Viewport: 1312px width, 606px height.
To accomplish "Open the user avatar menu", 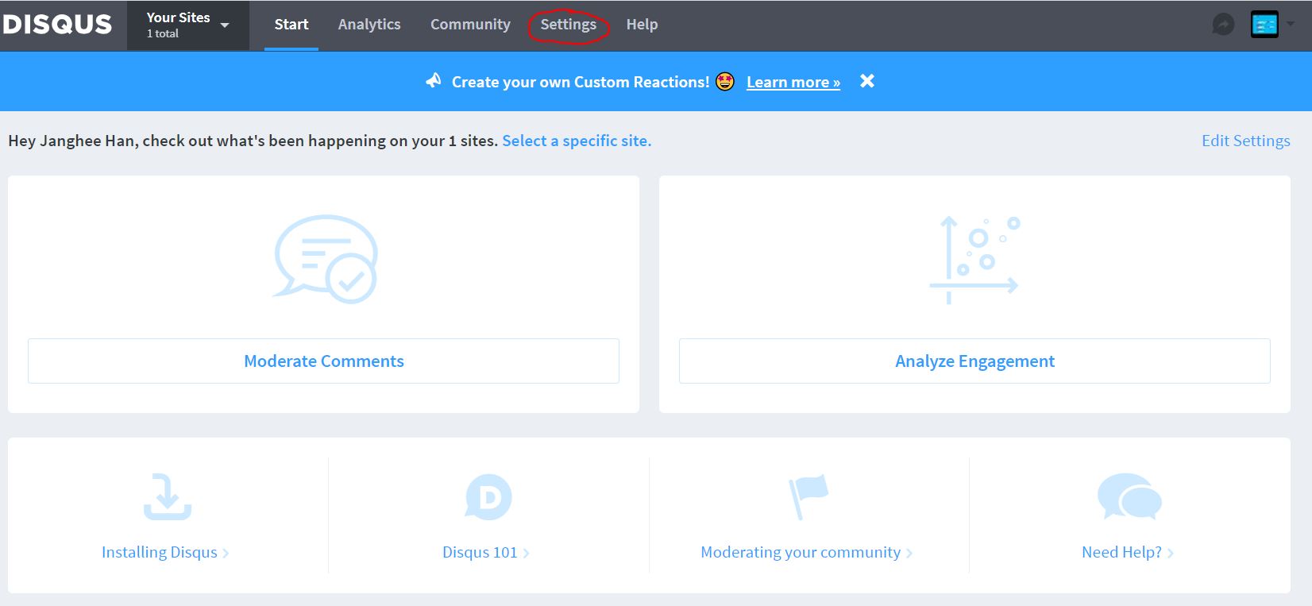I will 1264,25.
